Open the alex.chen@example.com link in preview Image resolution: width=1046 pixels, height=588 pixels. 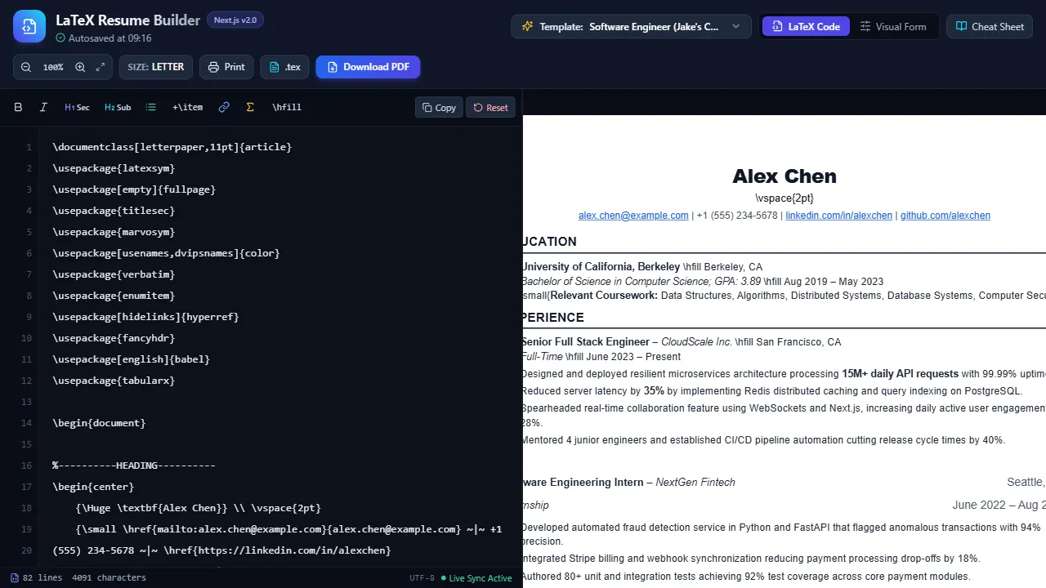pos(633,216)
